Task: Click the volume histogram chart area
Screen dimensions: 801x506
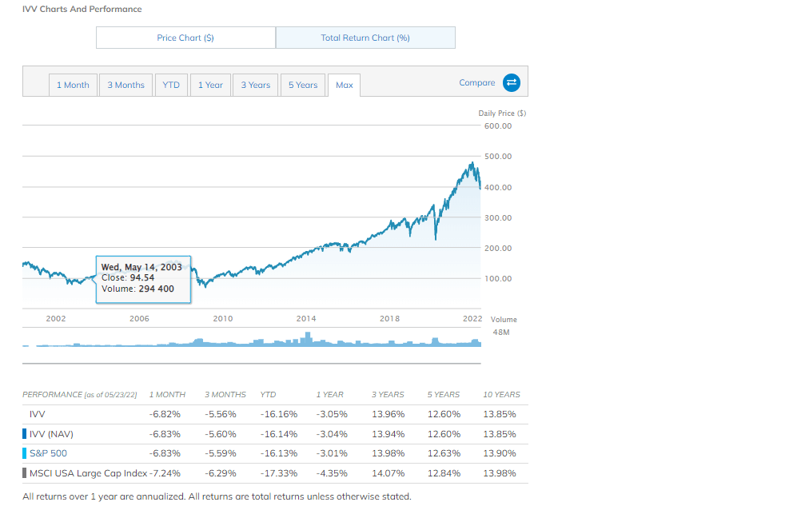Action: tap(252, 339)
